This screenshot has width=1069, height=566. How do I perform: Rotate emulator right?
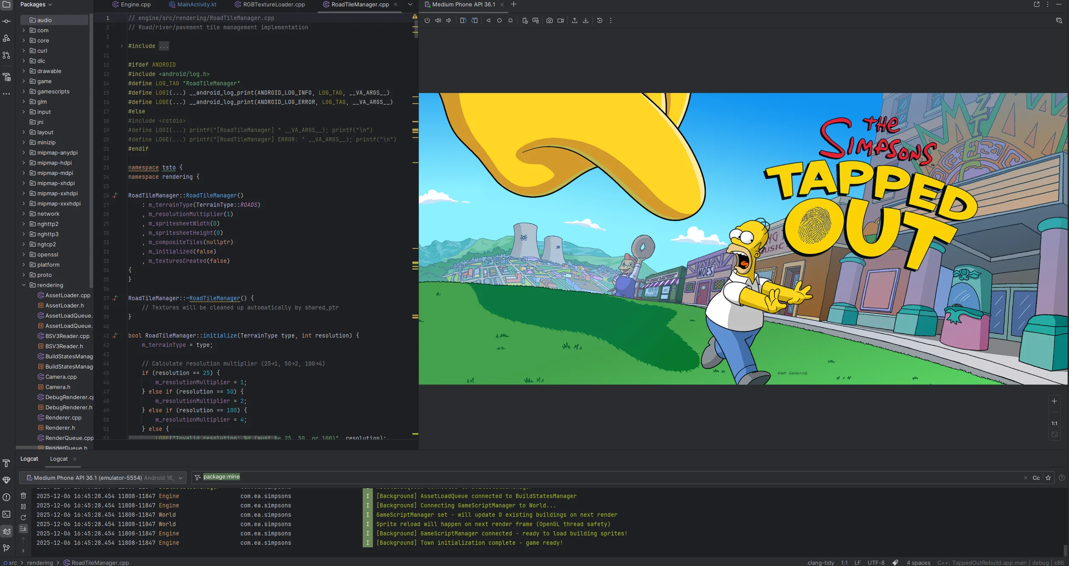[x=474, y=20]
